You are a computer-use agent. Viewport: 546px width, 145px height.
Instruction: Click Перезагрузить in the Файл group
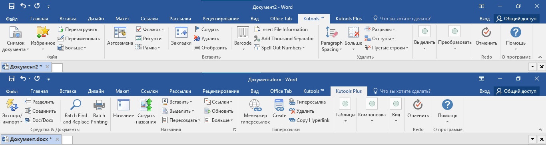(77, 29)
